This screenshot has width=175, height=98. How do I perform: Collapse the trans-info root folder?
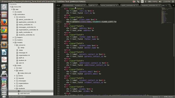(10, 7)
